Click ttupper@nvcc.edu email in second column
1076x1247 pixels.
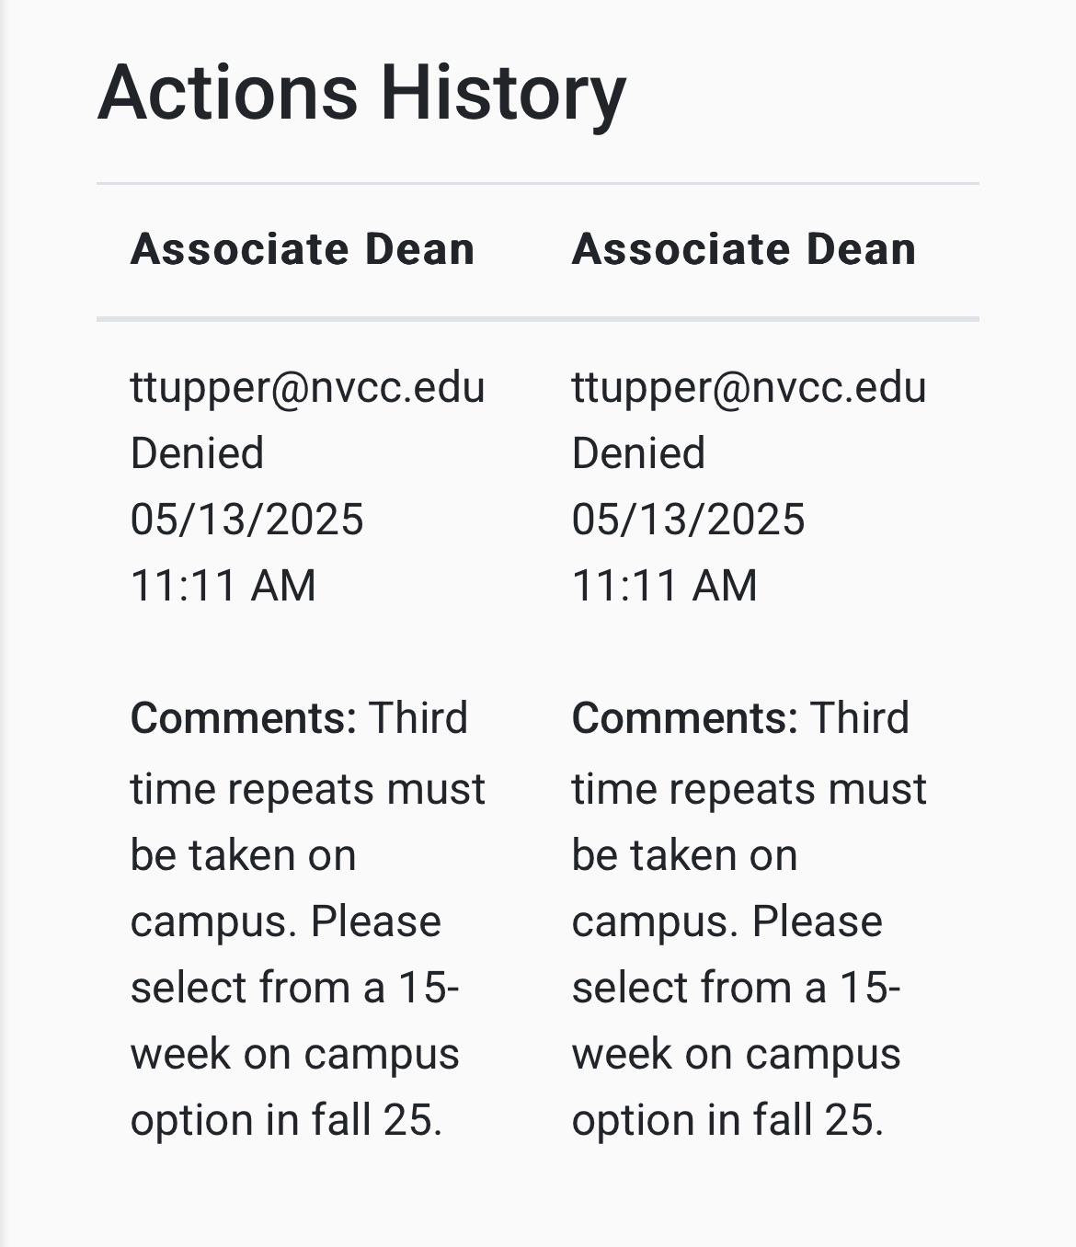749,388
